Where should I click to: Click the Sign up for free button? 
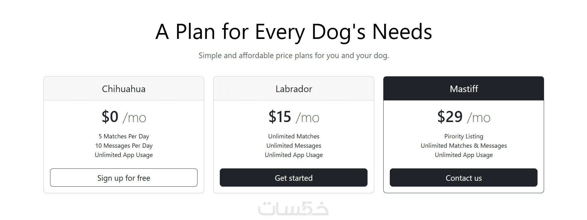[124, 178]
